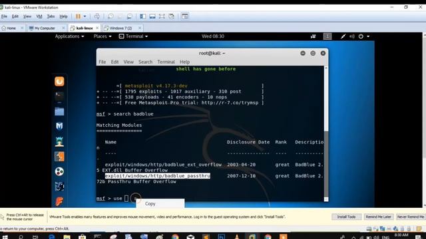This screenshot has height=239, width=426.
Task: Open dropdown next to VMware pause button
Action: (85, 16)
